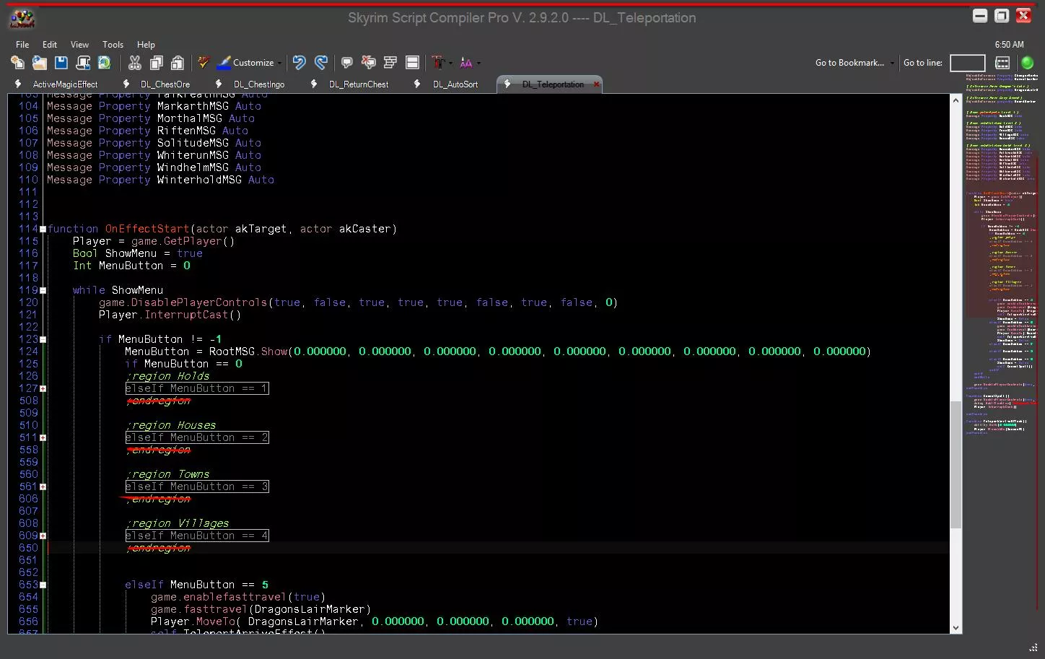Switch to the ActiveMagicEffect tab

pyautogui.click(x=65, y=84)
